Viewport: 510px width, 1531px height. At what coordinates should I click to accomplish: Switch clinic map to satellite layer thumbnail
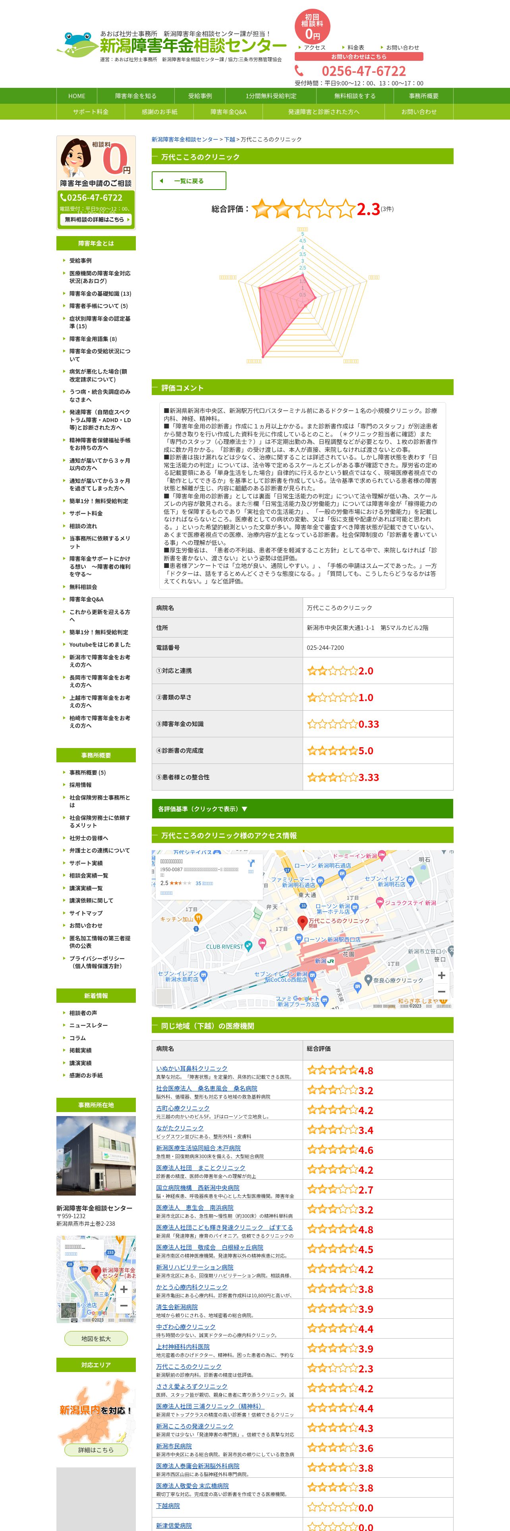click(x=163, y=996)
